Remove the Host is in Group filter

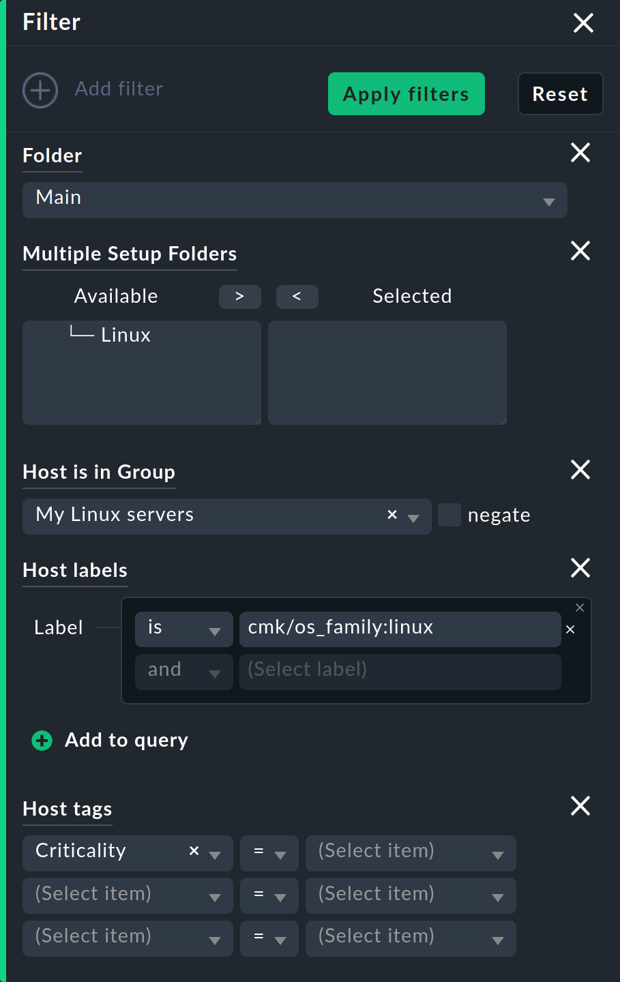(x=580, y=469)
